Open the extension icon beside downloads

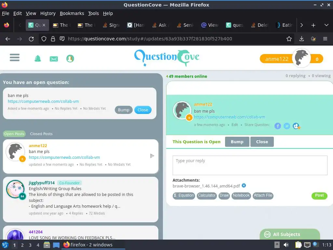click(313, 39)
